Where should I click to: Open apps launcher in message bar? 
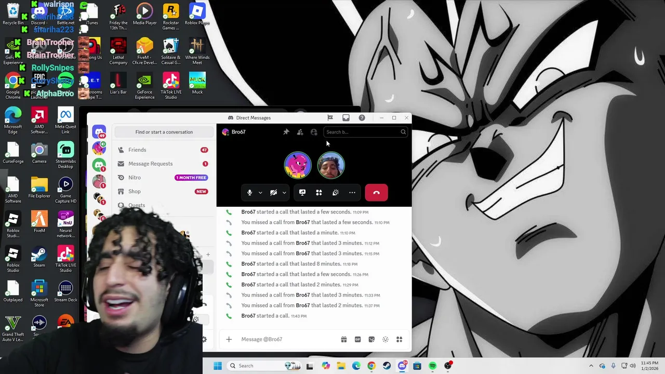(400, 339)
